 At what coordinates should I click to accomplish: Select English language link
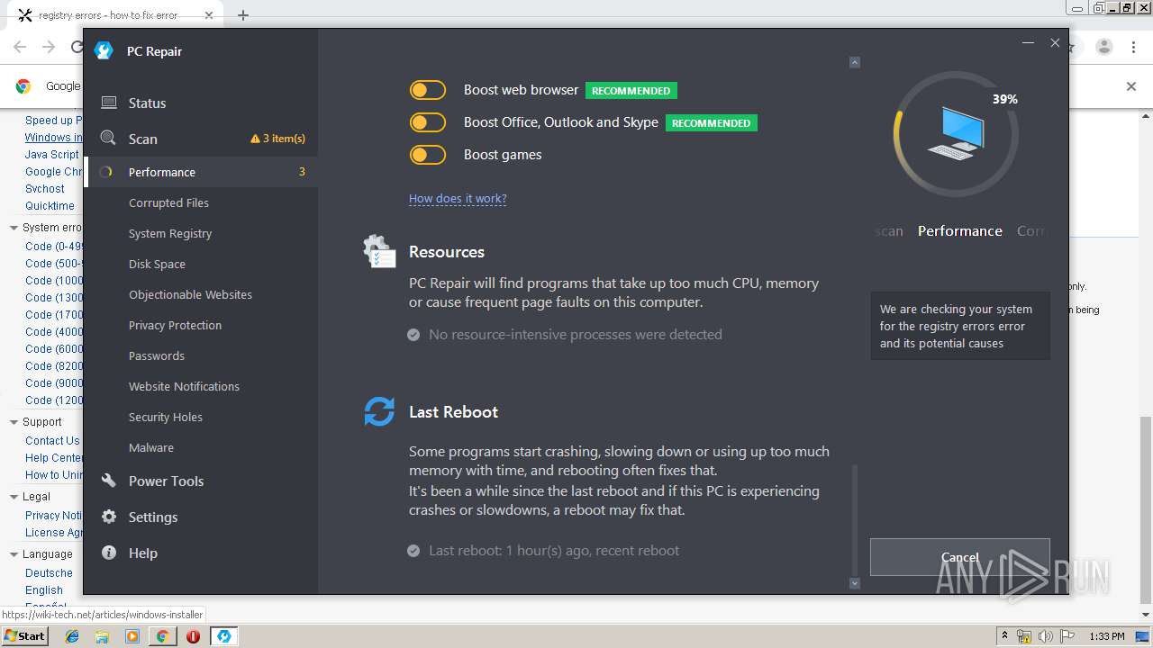(44, 590)
